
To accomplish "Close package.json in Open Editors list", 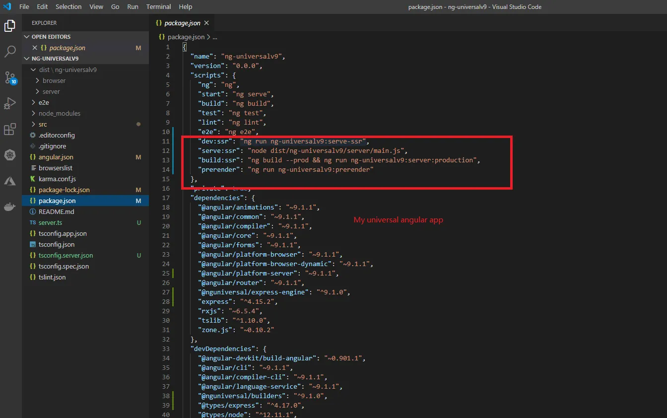I will point(34,48).
